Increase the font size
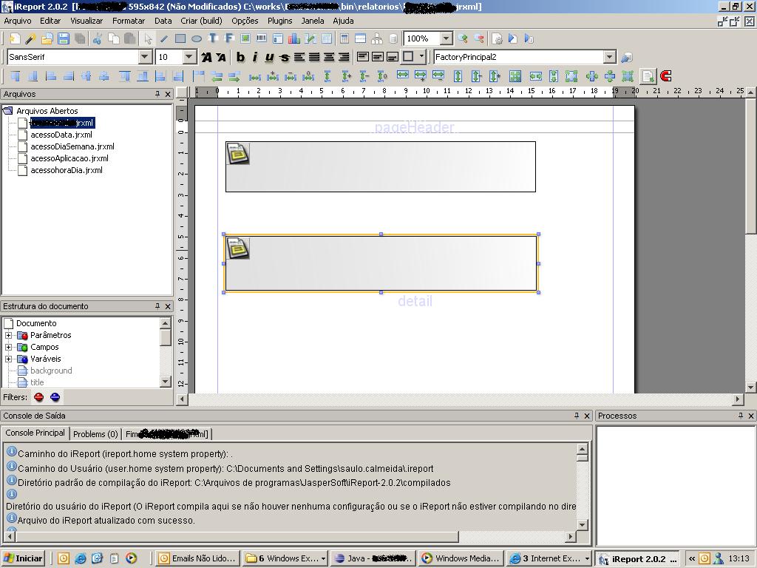This screenshot has width=757, height=568. (206, 57)
